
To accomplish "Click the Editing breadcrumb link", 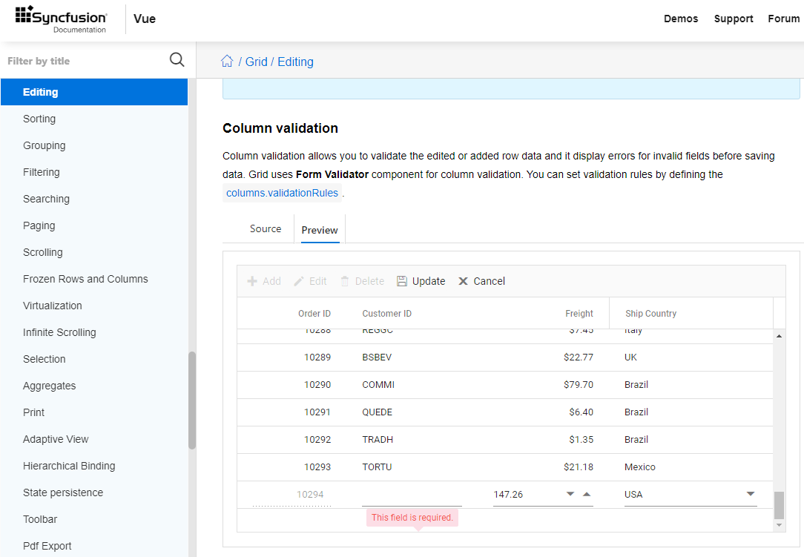I will click(x=295, y=62).
